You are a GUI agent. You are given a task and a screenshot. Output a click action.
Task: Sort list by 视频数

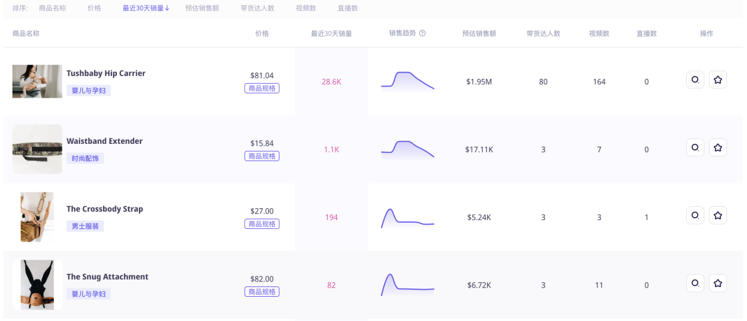point(306,8)
